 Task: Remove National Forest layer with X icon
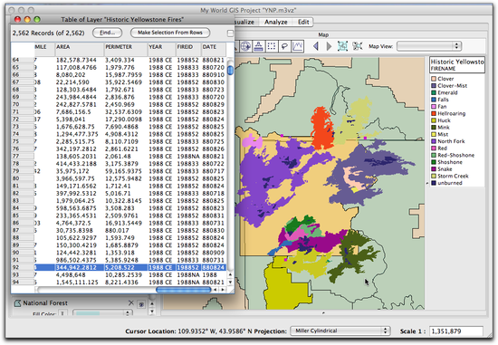pos(131,302)
